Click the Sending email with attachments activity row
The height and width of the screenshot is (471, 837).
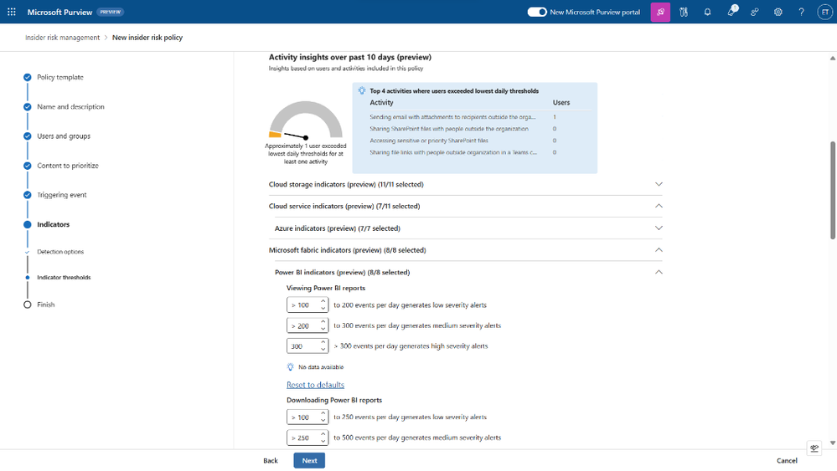tap(480, 116)
